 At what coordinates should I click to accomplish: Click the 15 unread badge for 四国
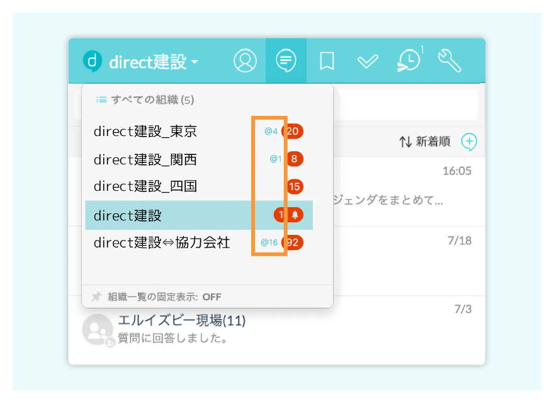[x=295, y=186]
